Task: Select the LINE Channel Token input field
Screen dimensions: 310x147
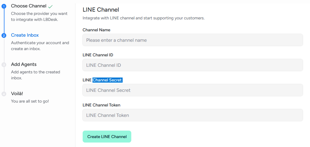Action: tap(192, 115)
